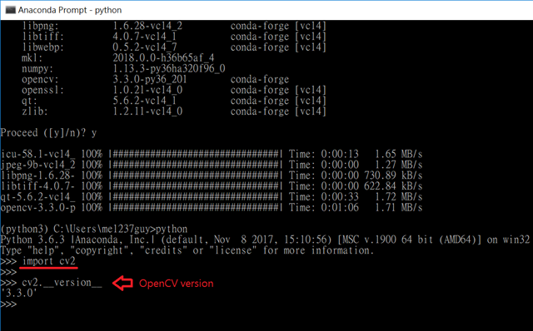The width and height of the screenshot is (533, 331).
Task: Select the 'libtiff:' package name
Action: pos(42,37)
